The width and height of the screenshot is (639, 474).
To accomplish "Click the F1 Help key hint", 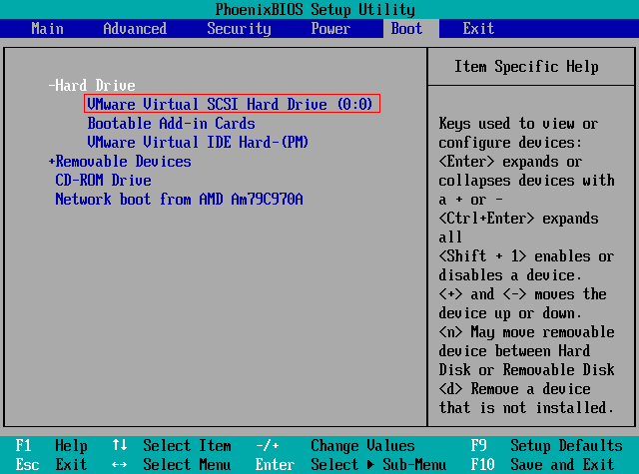I will (51, 445).
